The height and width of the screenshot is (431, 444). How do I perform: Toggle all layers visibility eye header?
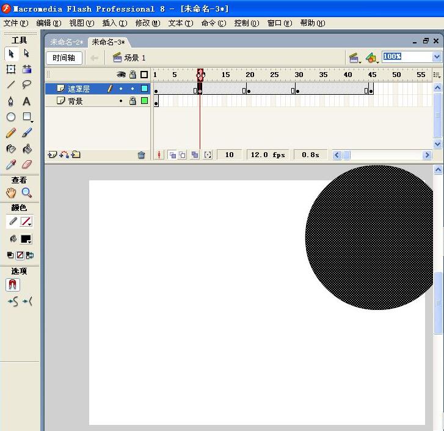pos(121,75)
